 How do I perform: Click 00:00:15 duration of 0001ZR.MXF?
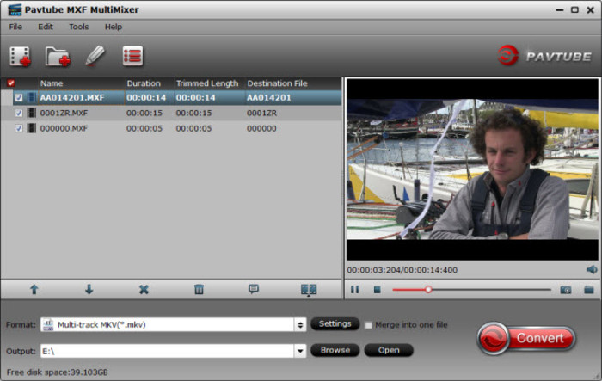pos(144,113)
